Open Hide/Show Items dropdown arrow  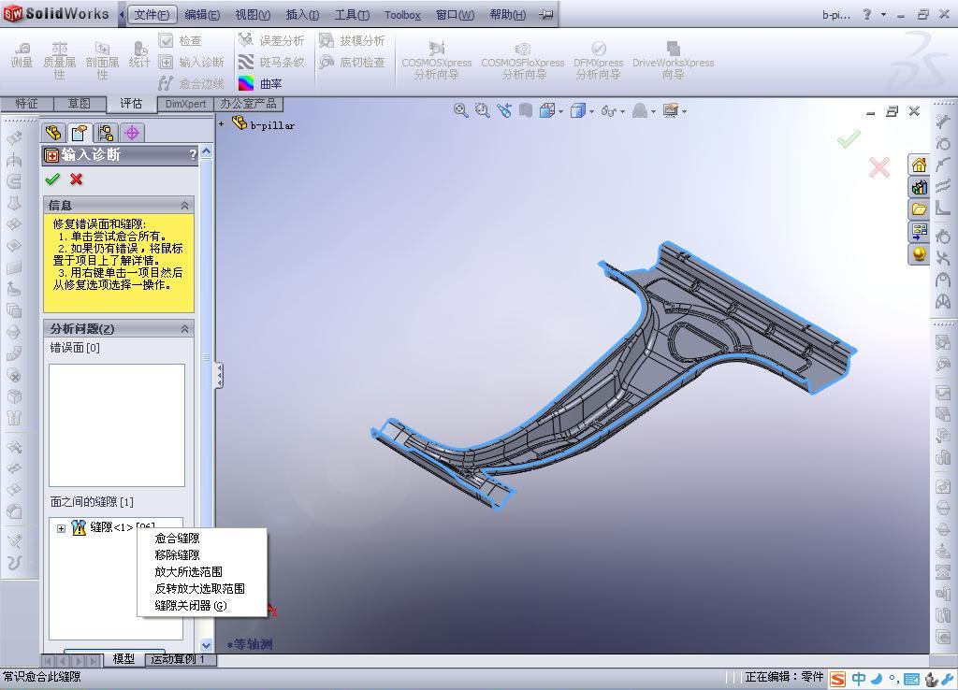[x=622, y=112]
